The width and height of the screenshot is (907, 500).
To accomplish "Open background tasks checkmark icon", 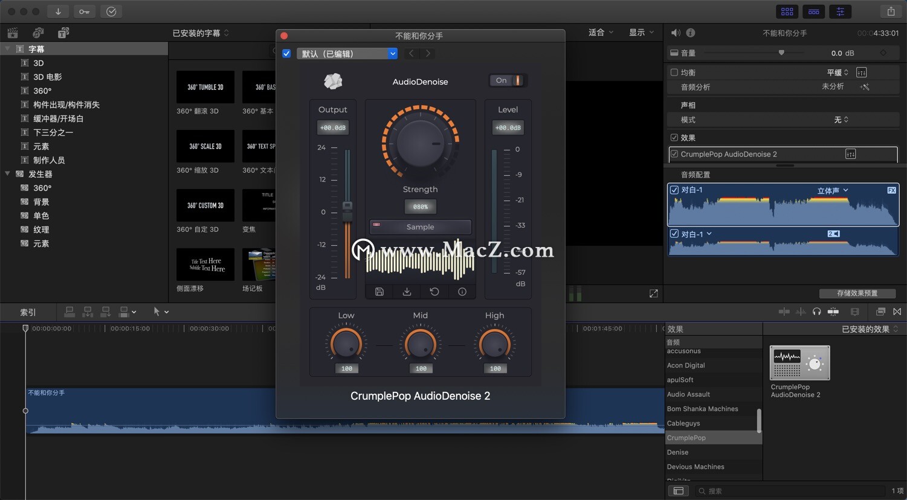I will [111, 11].
